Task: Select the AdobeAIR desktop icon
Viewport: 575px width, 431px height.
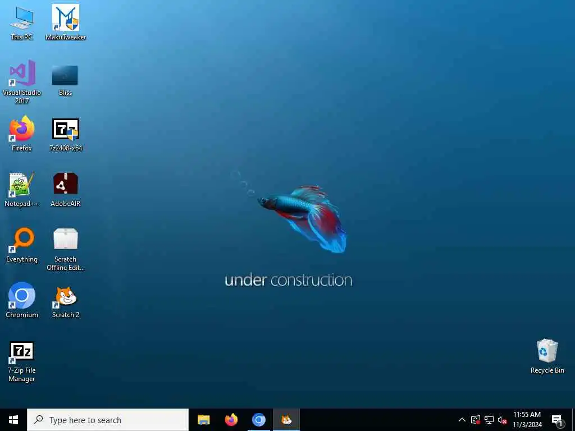Action: 65,190
